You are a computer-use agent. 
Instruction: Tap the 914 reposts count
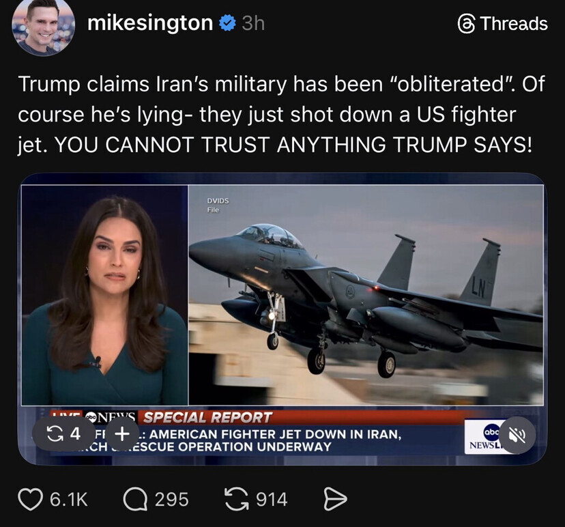pyautogui.click(x=272, y=500)
